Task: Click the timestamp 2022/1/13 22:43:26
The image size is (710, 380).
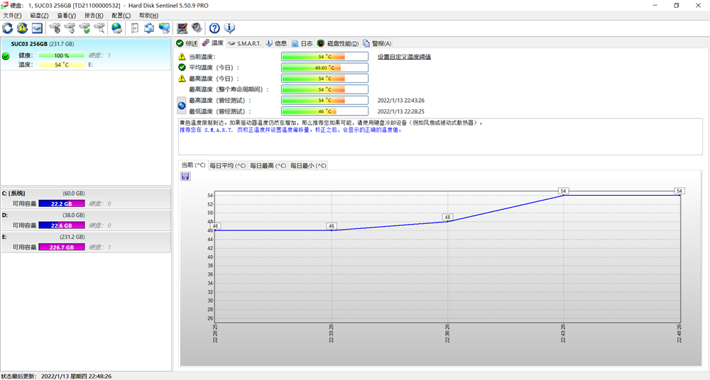Action: pyautogui.click(x=400, y=101)
